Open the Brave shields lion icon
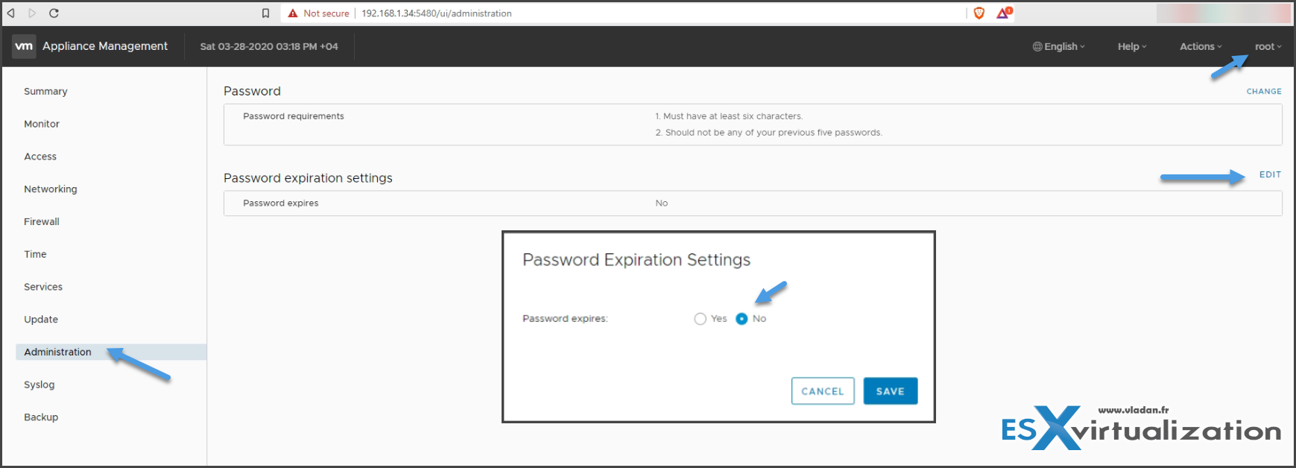Image resolution: width=1296 pixels, height=468 pixels. (979, 13)
